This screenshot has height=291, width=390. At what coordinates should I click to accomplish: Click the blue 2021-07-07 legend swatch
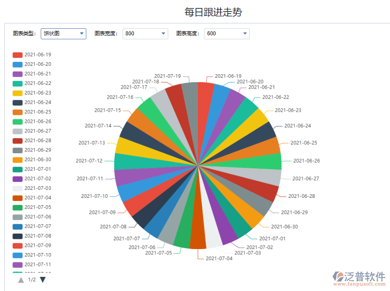18,227
